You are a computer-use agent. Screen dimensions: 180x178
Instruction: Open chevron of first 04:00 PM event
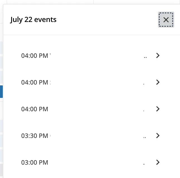(x=158, y=56)
